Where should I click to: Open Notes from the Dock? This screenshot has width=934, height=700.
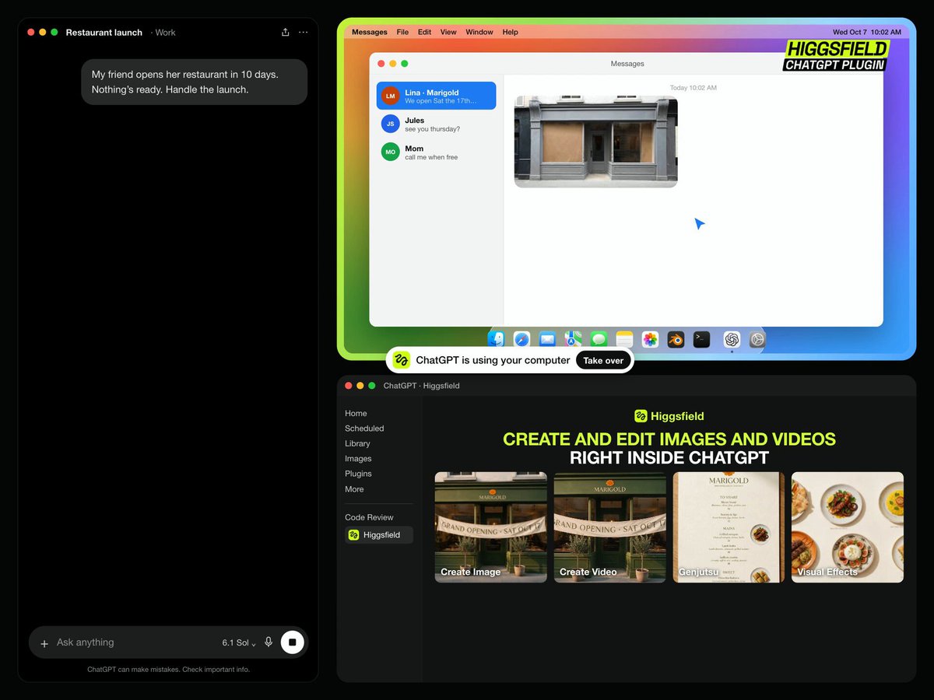coord(624,339)
